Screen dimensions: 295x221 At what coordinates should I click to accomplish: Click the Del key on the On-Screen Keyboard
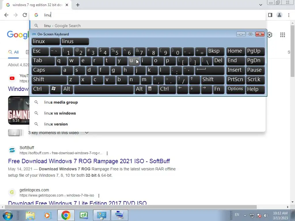(x=219, y=61)
